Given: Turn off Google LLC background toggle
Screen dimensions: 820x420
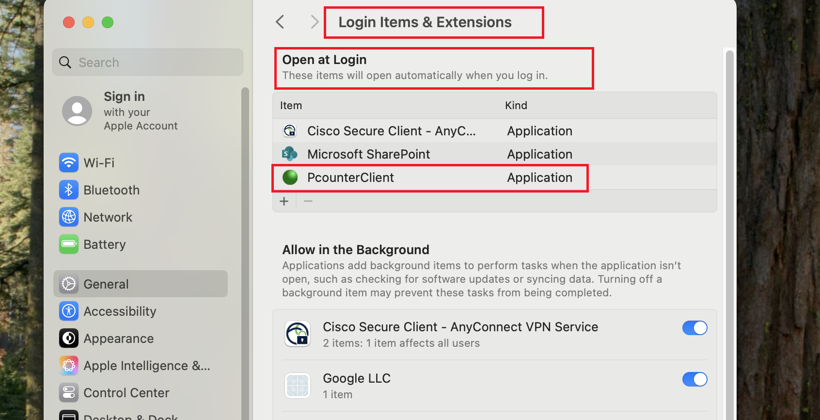Looking at the screenshot, I should pyautogui.click(x=694, y=379).
